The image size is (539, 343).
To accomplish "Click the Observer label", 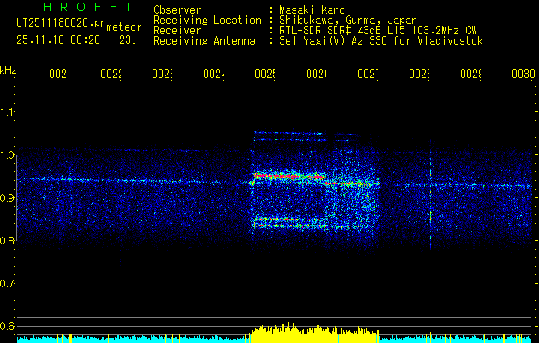I will coord(177,10).
